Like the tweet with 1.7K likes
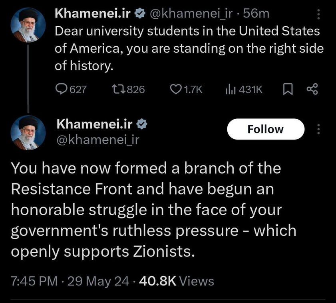The image size is (336, 303). tap(176, 89)
